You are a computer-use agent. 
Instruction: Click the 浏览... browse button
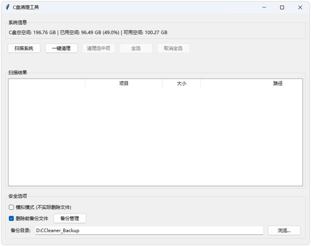[x=284, y=230]
